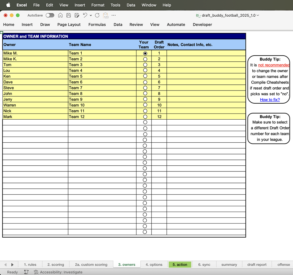
Task: Open the Help menu
Action: (167, 5)
